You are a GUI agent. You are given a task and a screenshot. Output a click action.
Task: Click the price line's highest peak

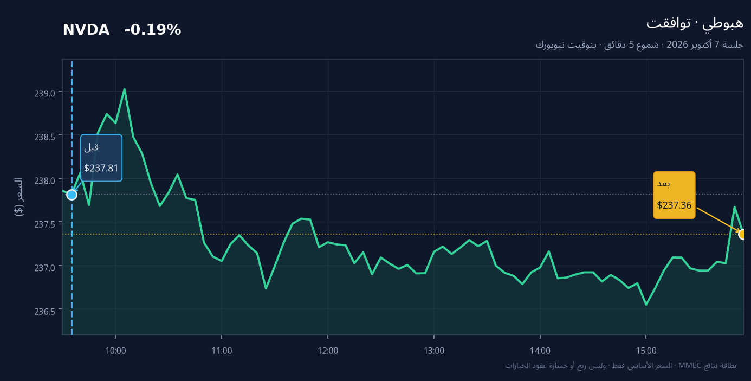[x=124, y=89]
